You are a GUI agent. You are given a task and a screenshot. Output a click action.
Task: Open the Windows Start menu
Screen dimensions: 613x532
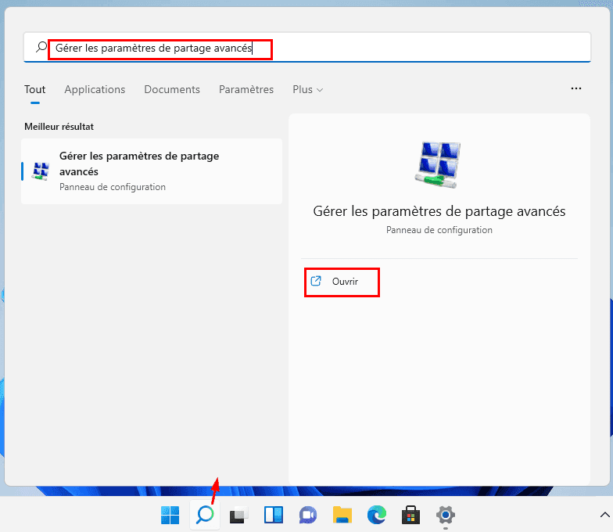170,515
